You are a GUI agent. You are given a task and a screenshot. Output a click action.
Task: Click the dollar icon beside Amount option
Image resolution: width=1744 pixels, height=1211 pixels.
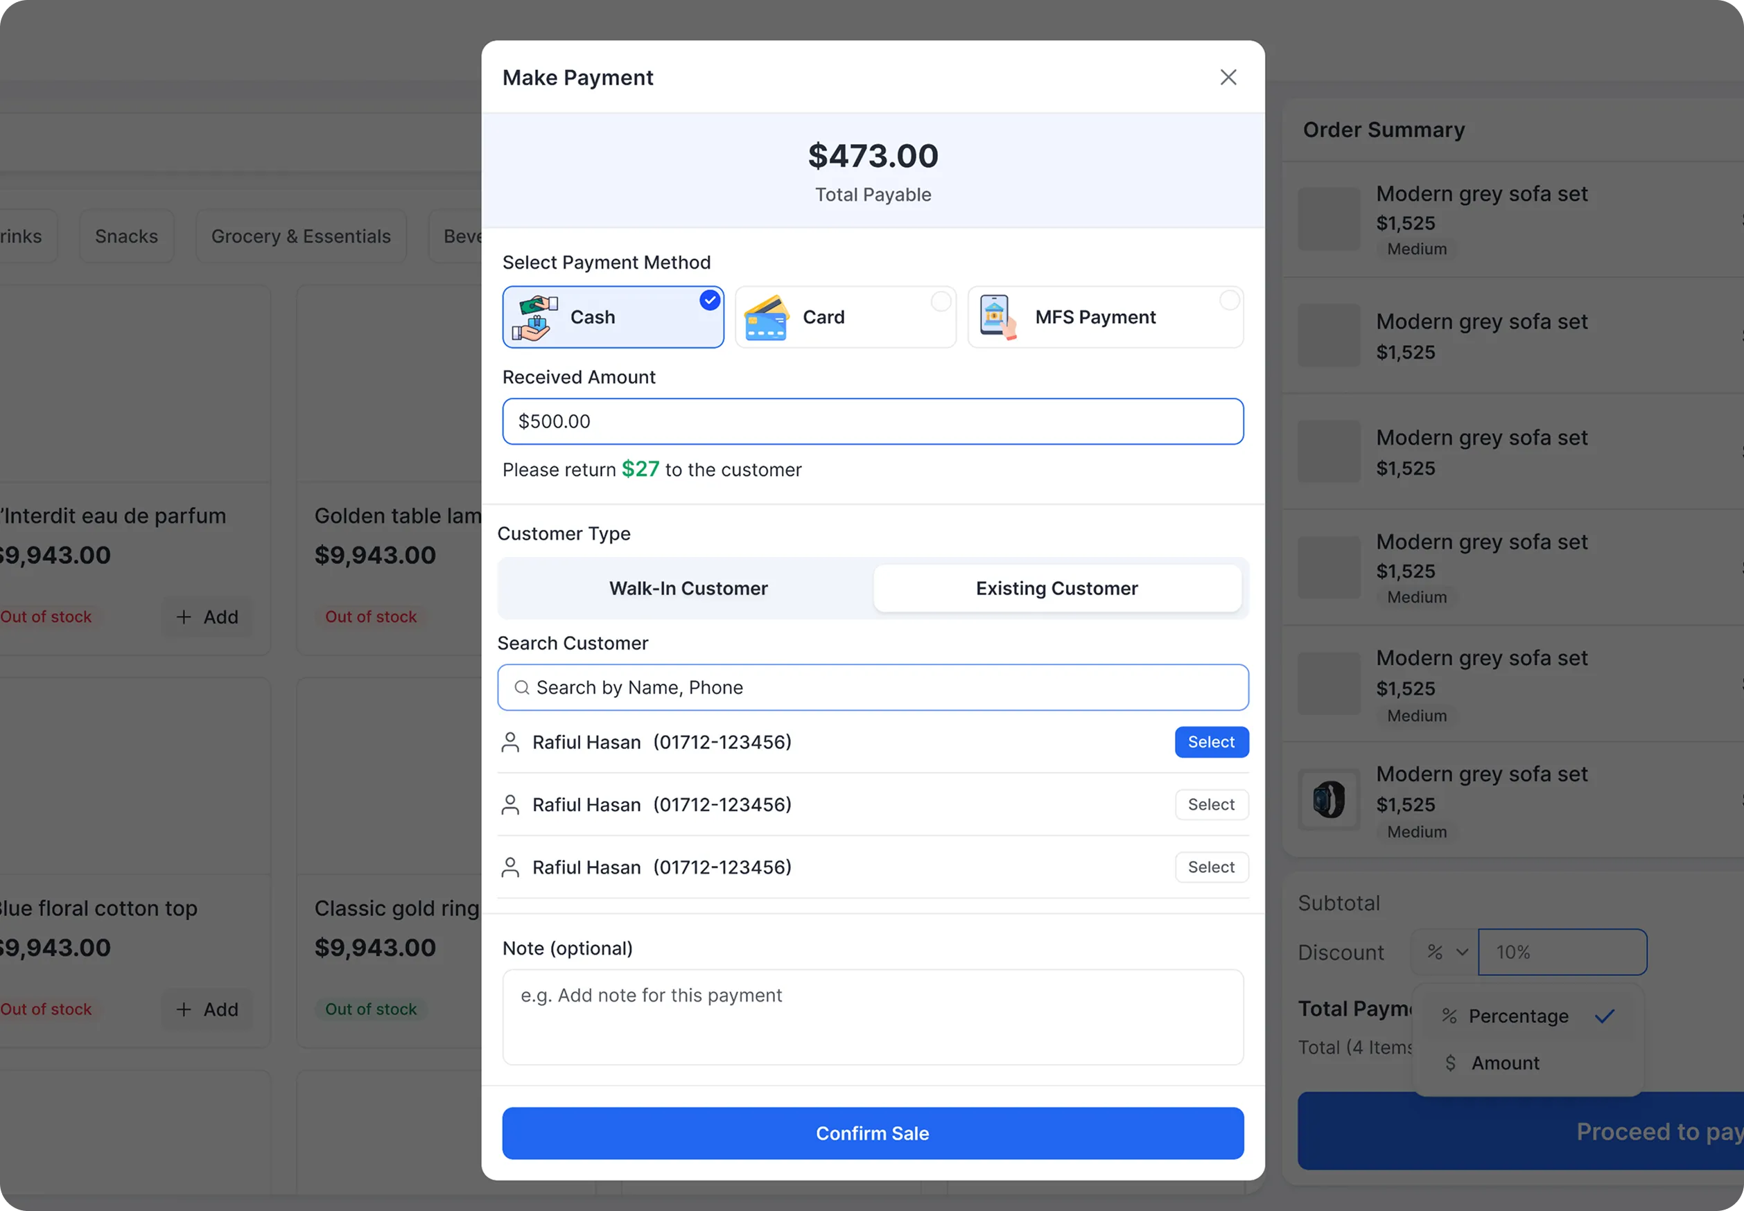pos(1450,1063)
